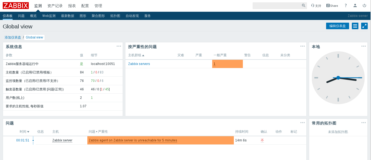Open 按严重性的问题 widget options dots

point(303,46)
